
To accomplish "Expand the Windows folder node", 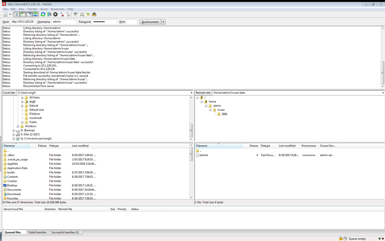I will coord(18,127).
